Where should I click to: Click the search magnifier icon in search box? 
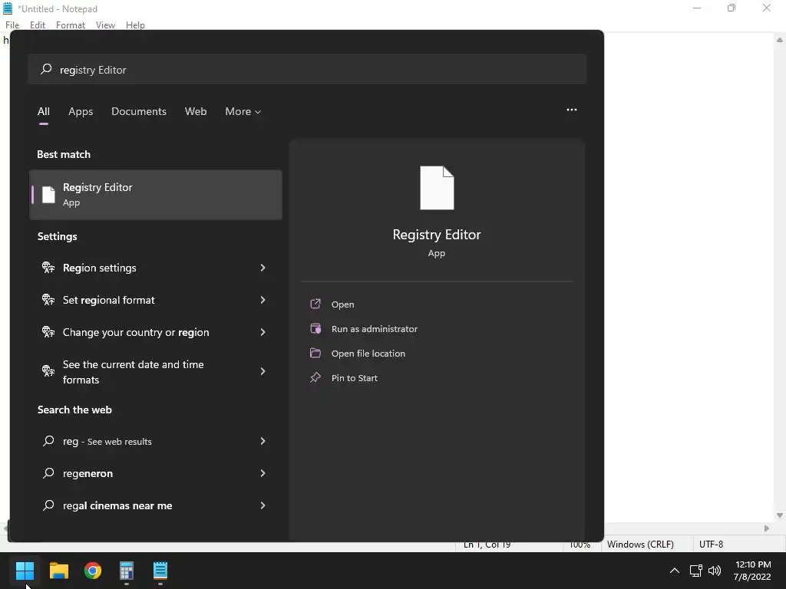tap(46, 69)
